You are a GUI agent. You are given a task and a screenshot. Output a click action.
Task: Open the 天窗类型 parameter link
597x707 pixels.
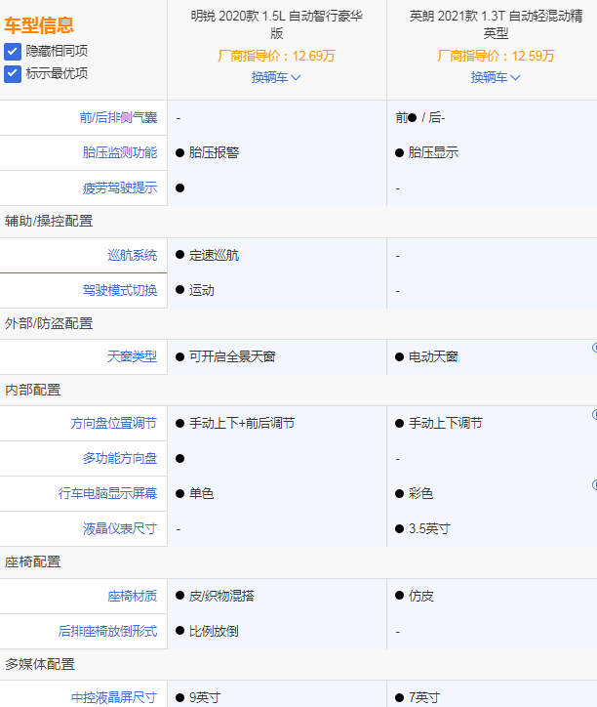coord(132,356)
